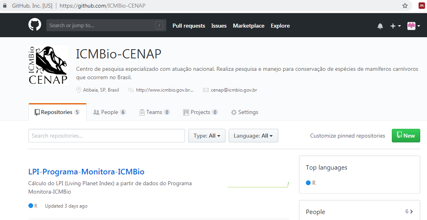Switch to the People tab
427x220 pixels.
[x=110, y=112]
